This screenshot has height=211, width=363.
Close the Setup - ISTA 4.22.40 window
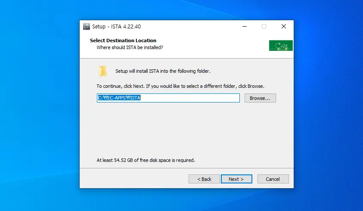[x=284, y=26]
